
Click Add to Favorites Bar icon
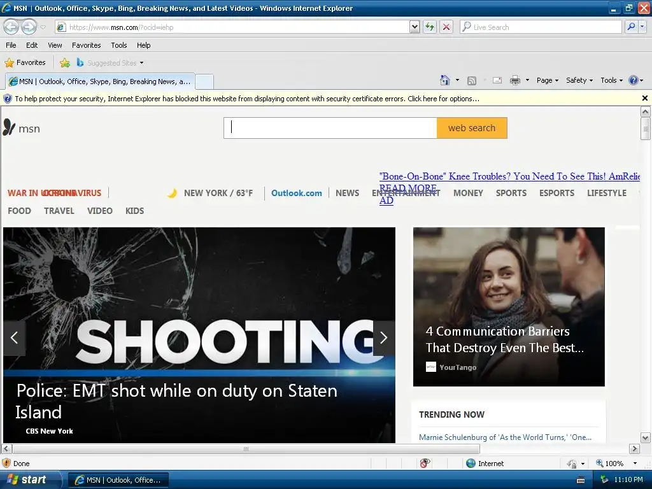pos(65,63)
